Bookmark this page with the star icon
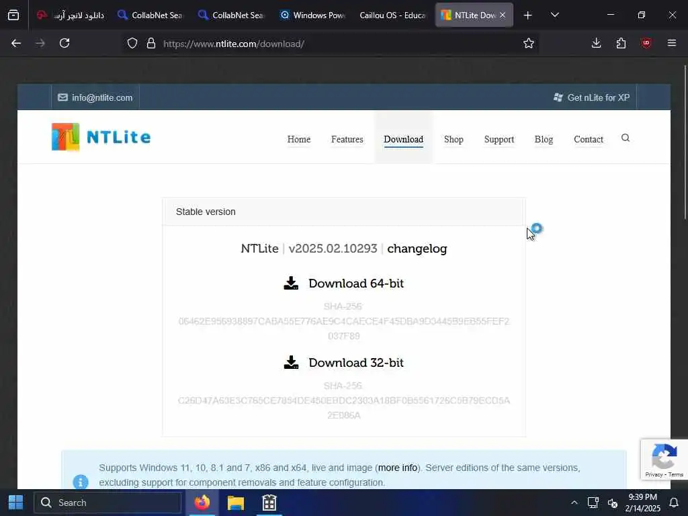This screenshot has width=688, height=516. [x=529, y=43]
